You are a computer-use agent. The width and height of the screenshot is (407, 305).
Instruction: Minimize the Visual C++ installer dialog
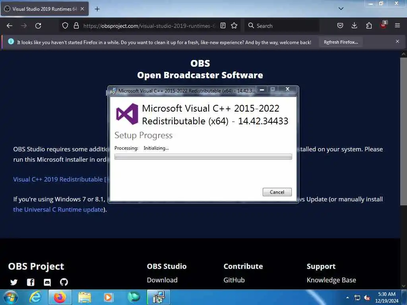262,89
